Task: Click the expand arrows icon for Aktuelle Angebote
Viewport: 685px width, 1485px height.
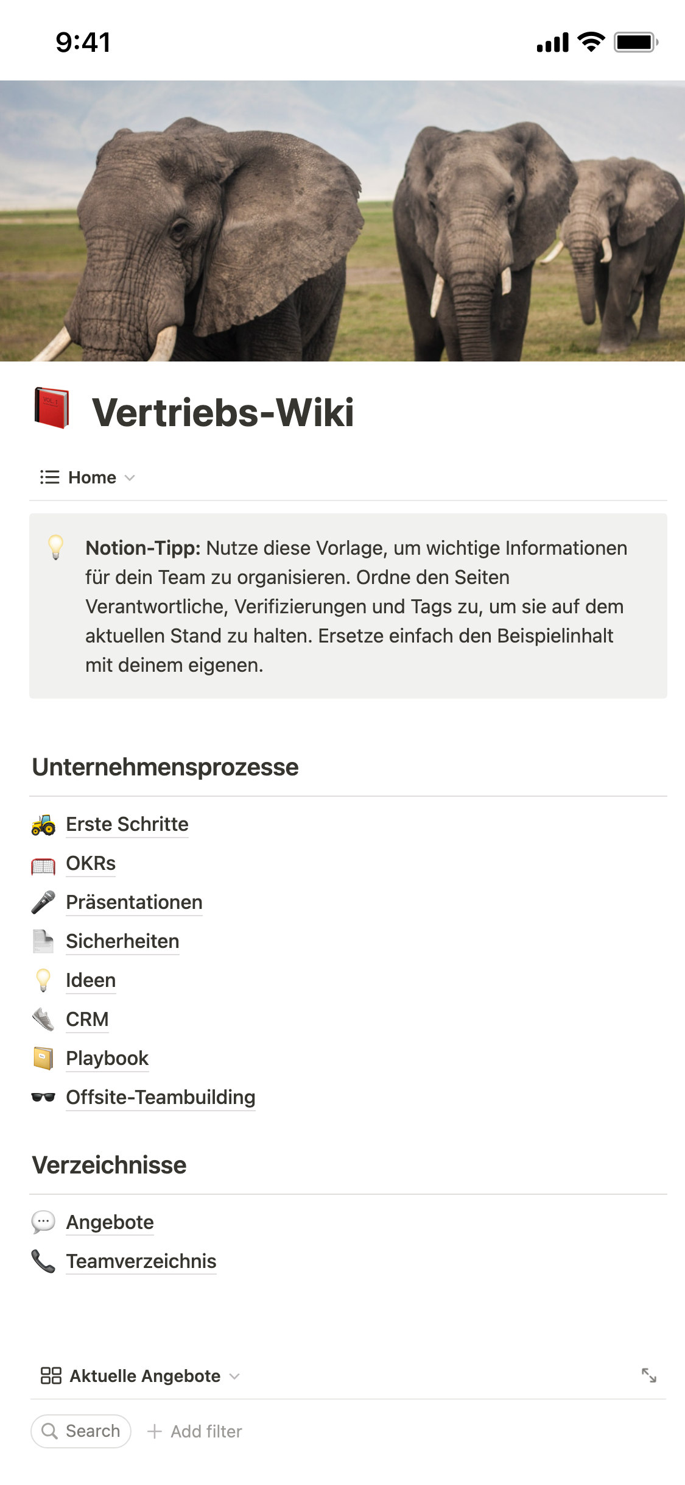Action: point(649,1375)
